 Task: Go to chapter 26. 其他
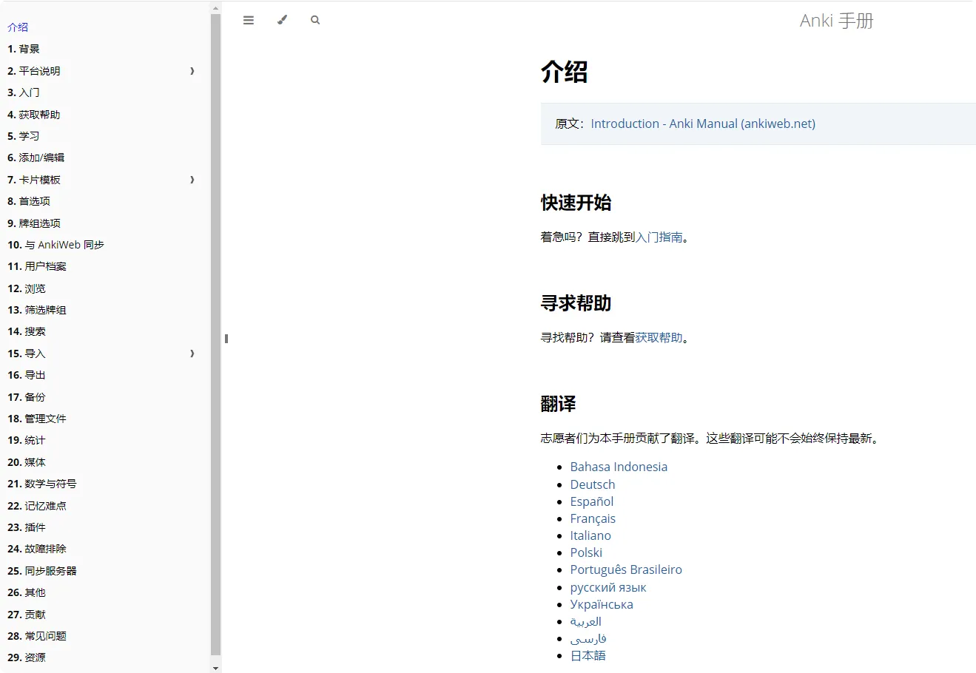coord(27,592)
